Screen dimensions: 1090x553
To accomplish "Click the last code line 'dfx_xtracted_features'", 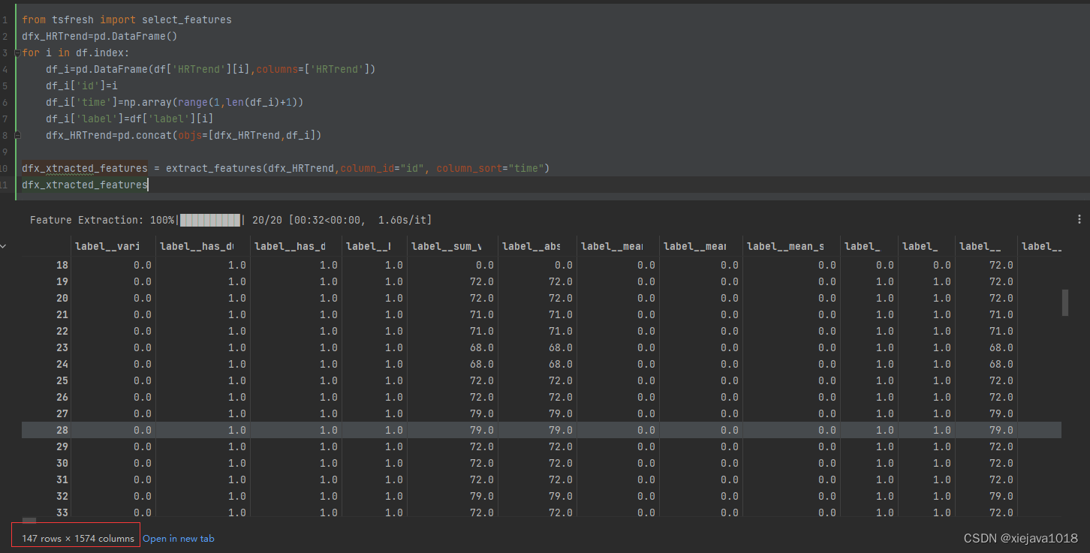I will click(85, 185).
